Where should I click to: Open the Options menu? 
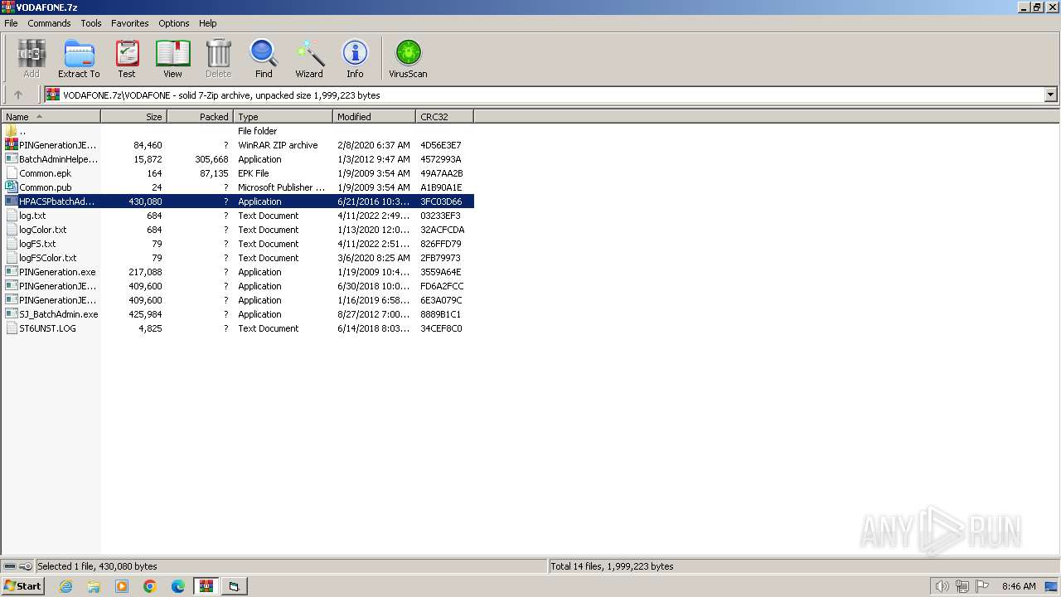pos(174,23)
